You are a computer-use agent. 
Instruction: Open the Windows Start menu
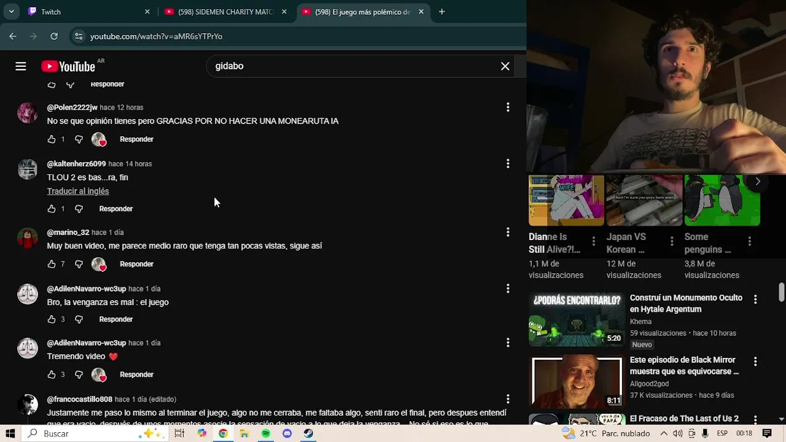pyautogui.click(x=10, y=433)
